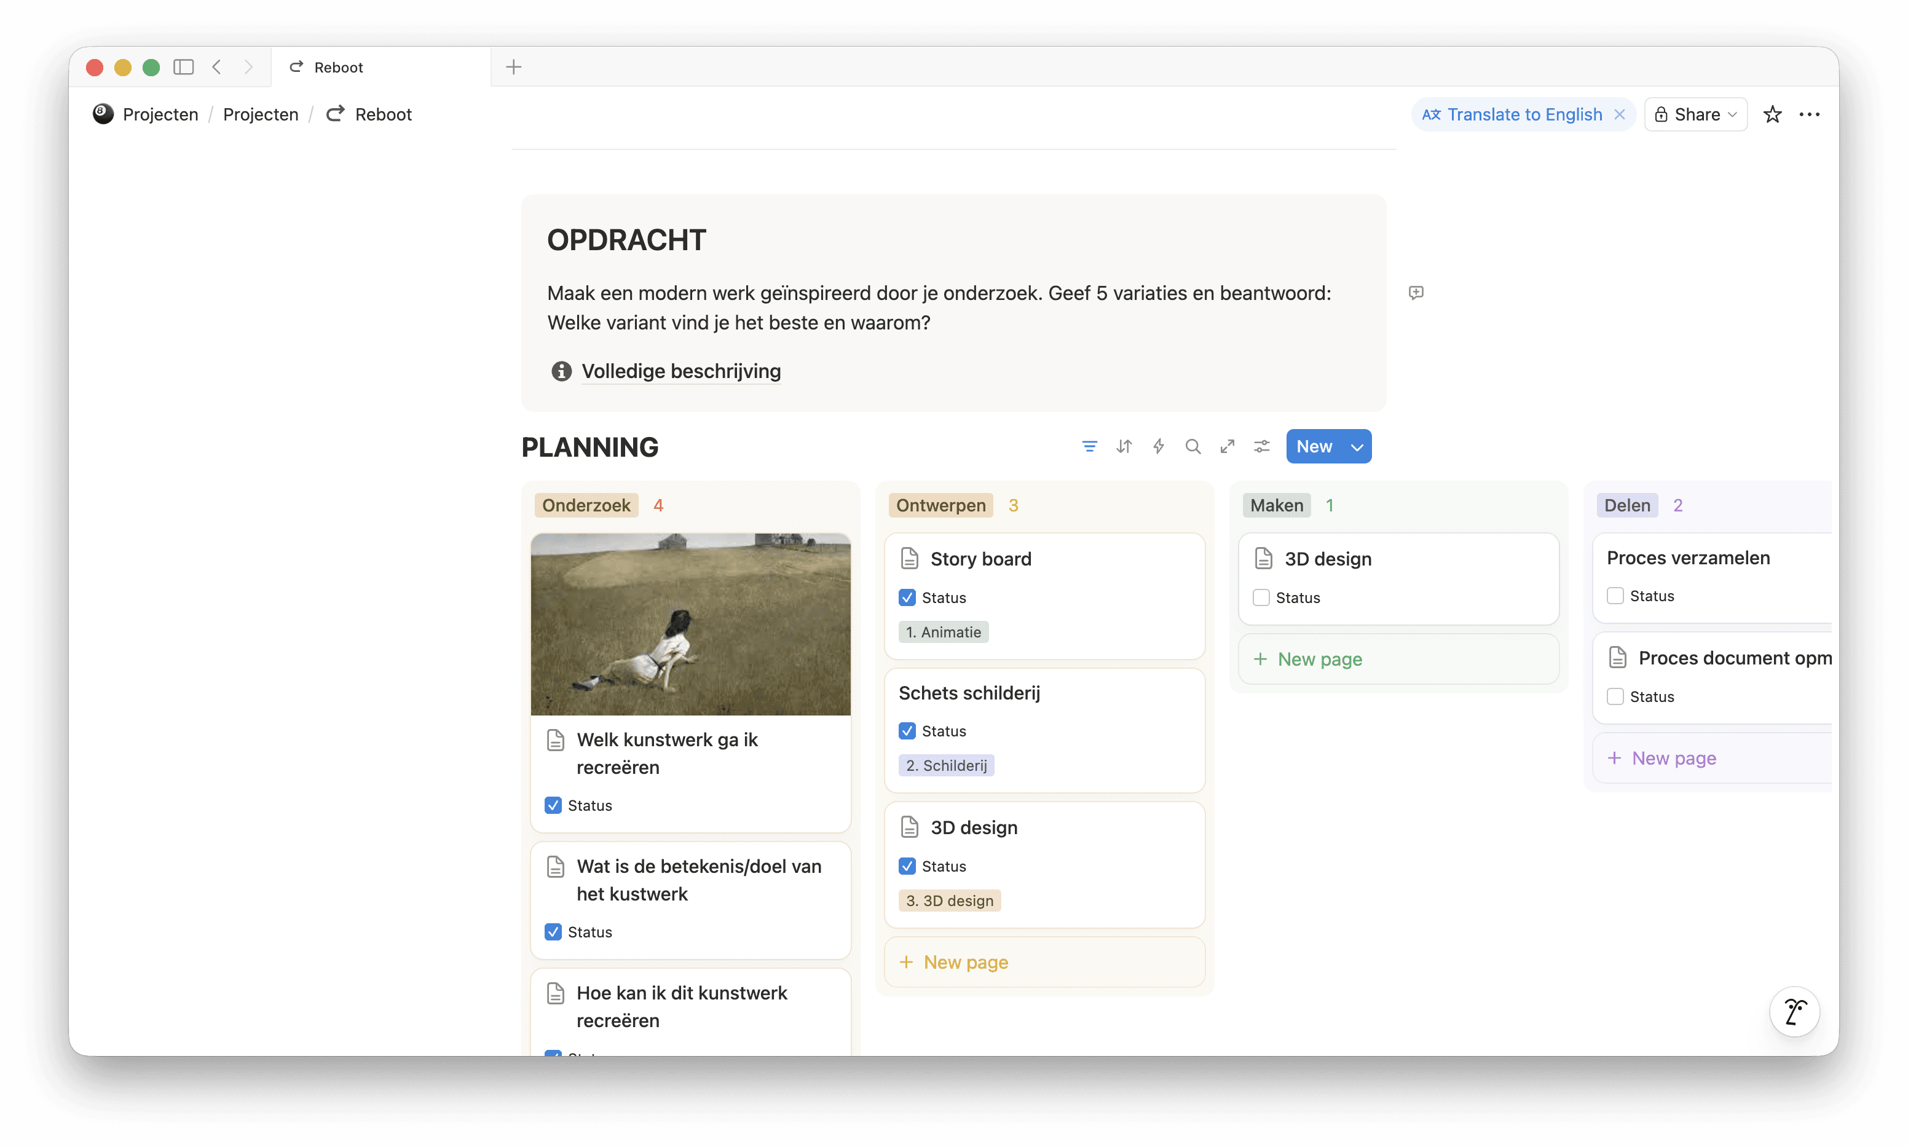Open the Christina's World painting card image

pos(690,624)
